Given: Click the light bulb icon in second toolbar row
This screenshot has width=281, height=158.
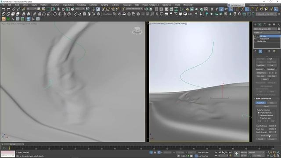Looking at the screenshot, I should tap(157, 14).
